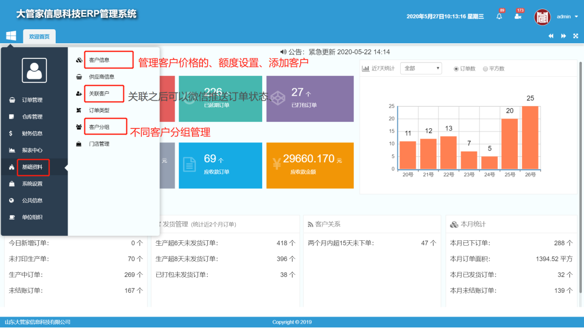
Task: Click the 26号 bar in the chart
Action: [x=530, y=137]
